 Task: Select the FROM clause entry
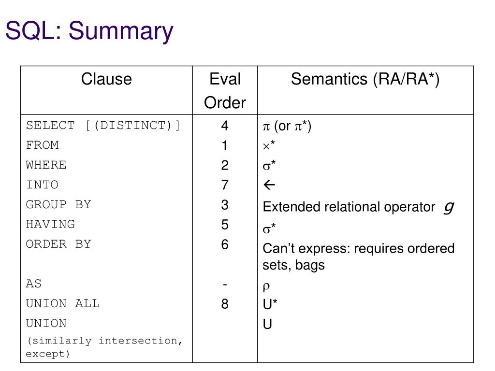[x=43, y=145]
